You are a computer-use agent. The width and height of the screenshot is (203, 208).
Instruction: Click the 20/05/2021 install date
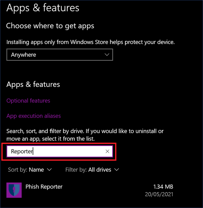[x=159, y=194]
